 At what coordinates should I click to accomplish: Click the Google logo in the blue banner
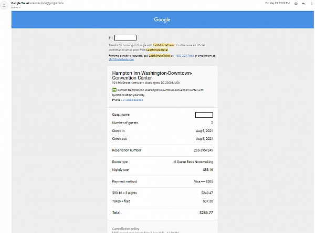[162, 19]
